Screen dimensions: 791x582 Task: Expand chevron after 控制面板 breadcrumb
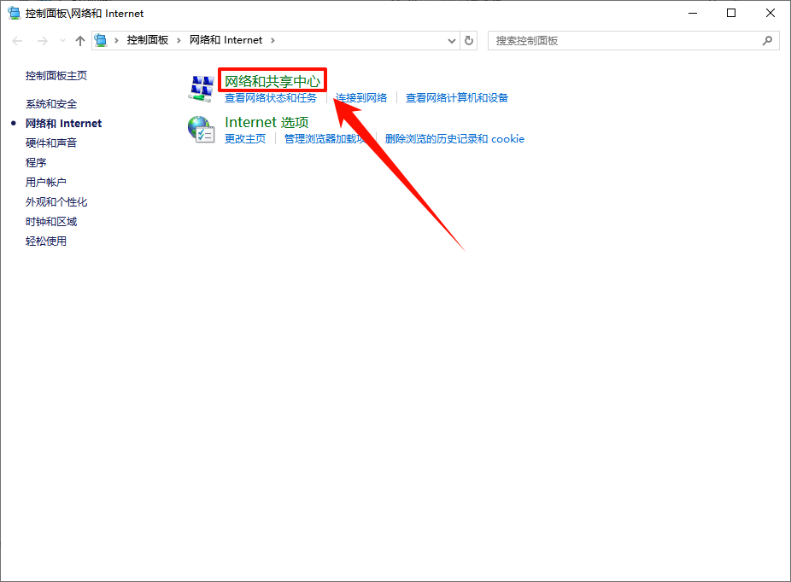(179, 40)
